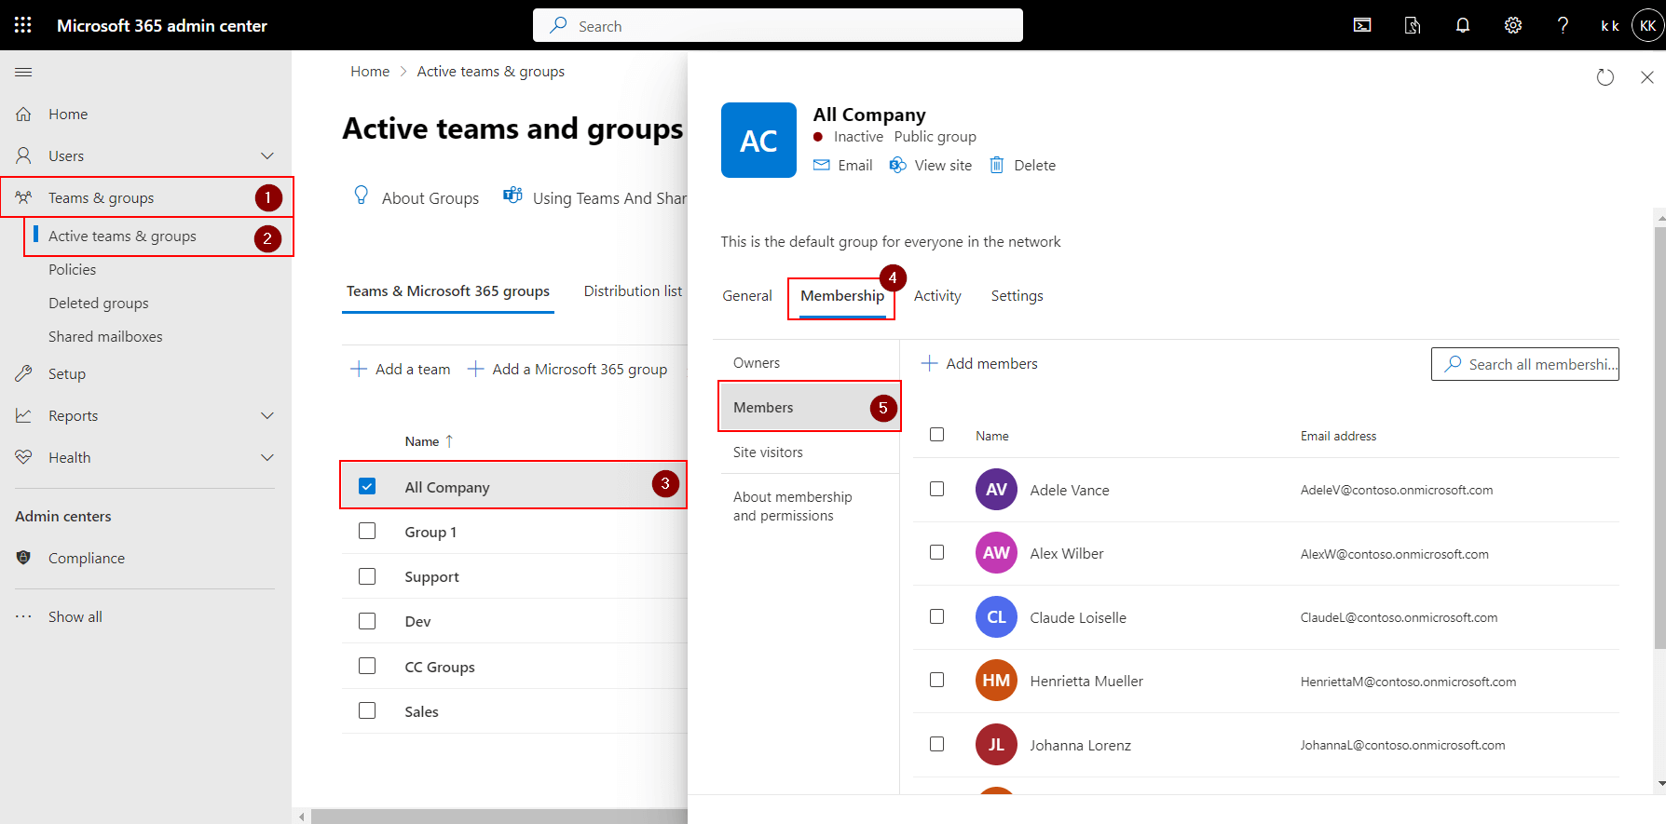The height and width of the screenshot is (824, 1666).
Task: Select Henrietta Mueller's checkbox
Action: pos(937,680)
